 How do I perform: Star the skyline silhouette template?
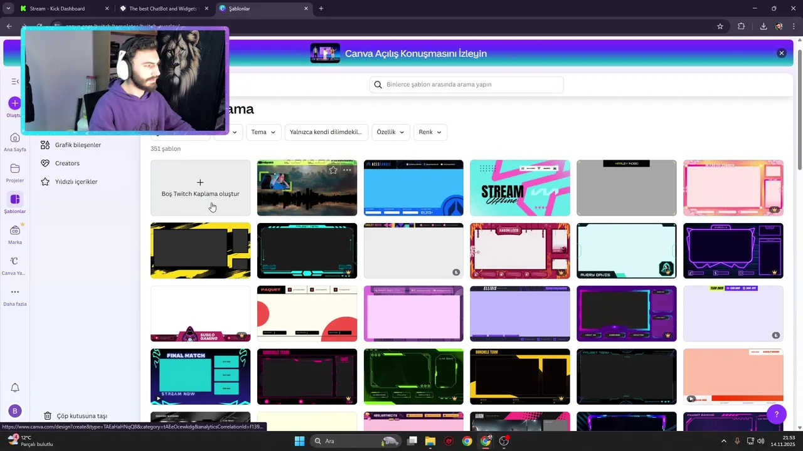[x=333, y=170]
